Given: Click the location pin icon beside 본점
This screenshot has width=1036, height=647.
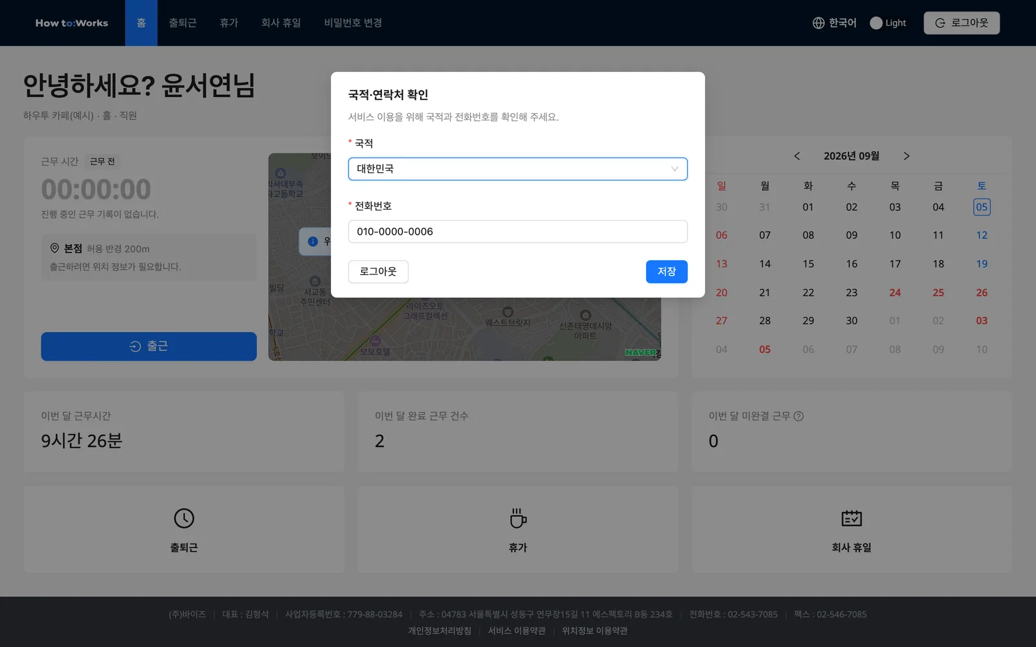Looking at the screenshot, I should (54, 248).
